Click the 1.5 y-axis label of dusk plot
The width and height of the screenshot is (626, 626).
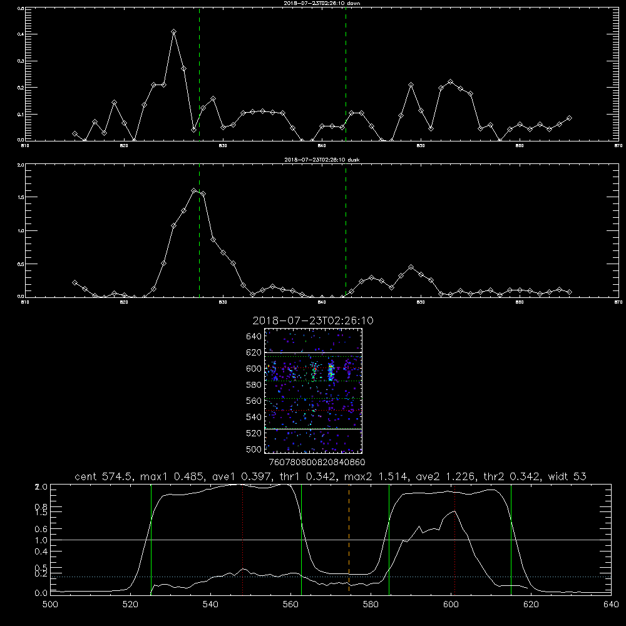[x=21, y=197]
